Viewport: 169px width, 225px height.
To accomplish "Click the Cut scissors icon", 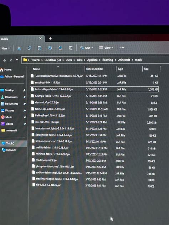I will coord(19,48).
